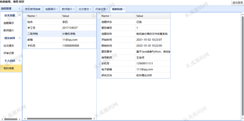Click the 退出登录 button
244x121 pixels.
[238, 3]
